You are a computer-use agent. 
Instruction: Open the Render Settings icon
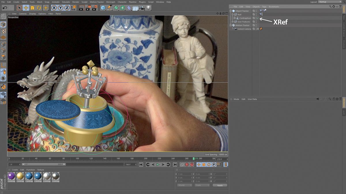[x=94, y=8]
